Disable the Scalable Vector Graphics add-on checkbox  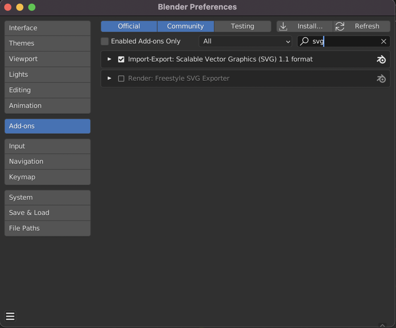coord(121,59)
